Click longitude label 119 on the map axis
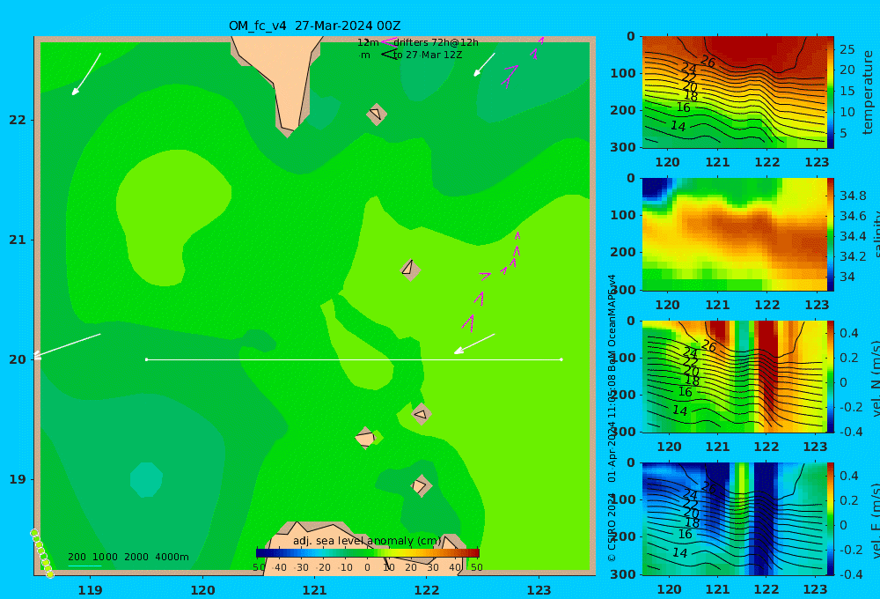880x599 pixels. [91, 590]
